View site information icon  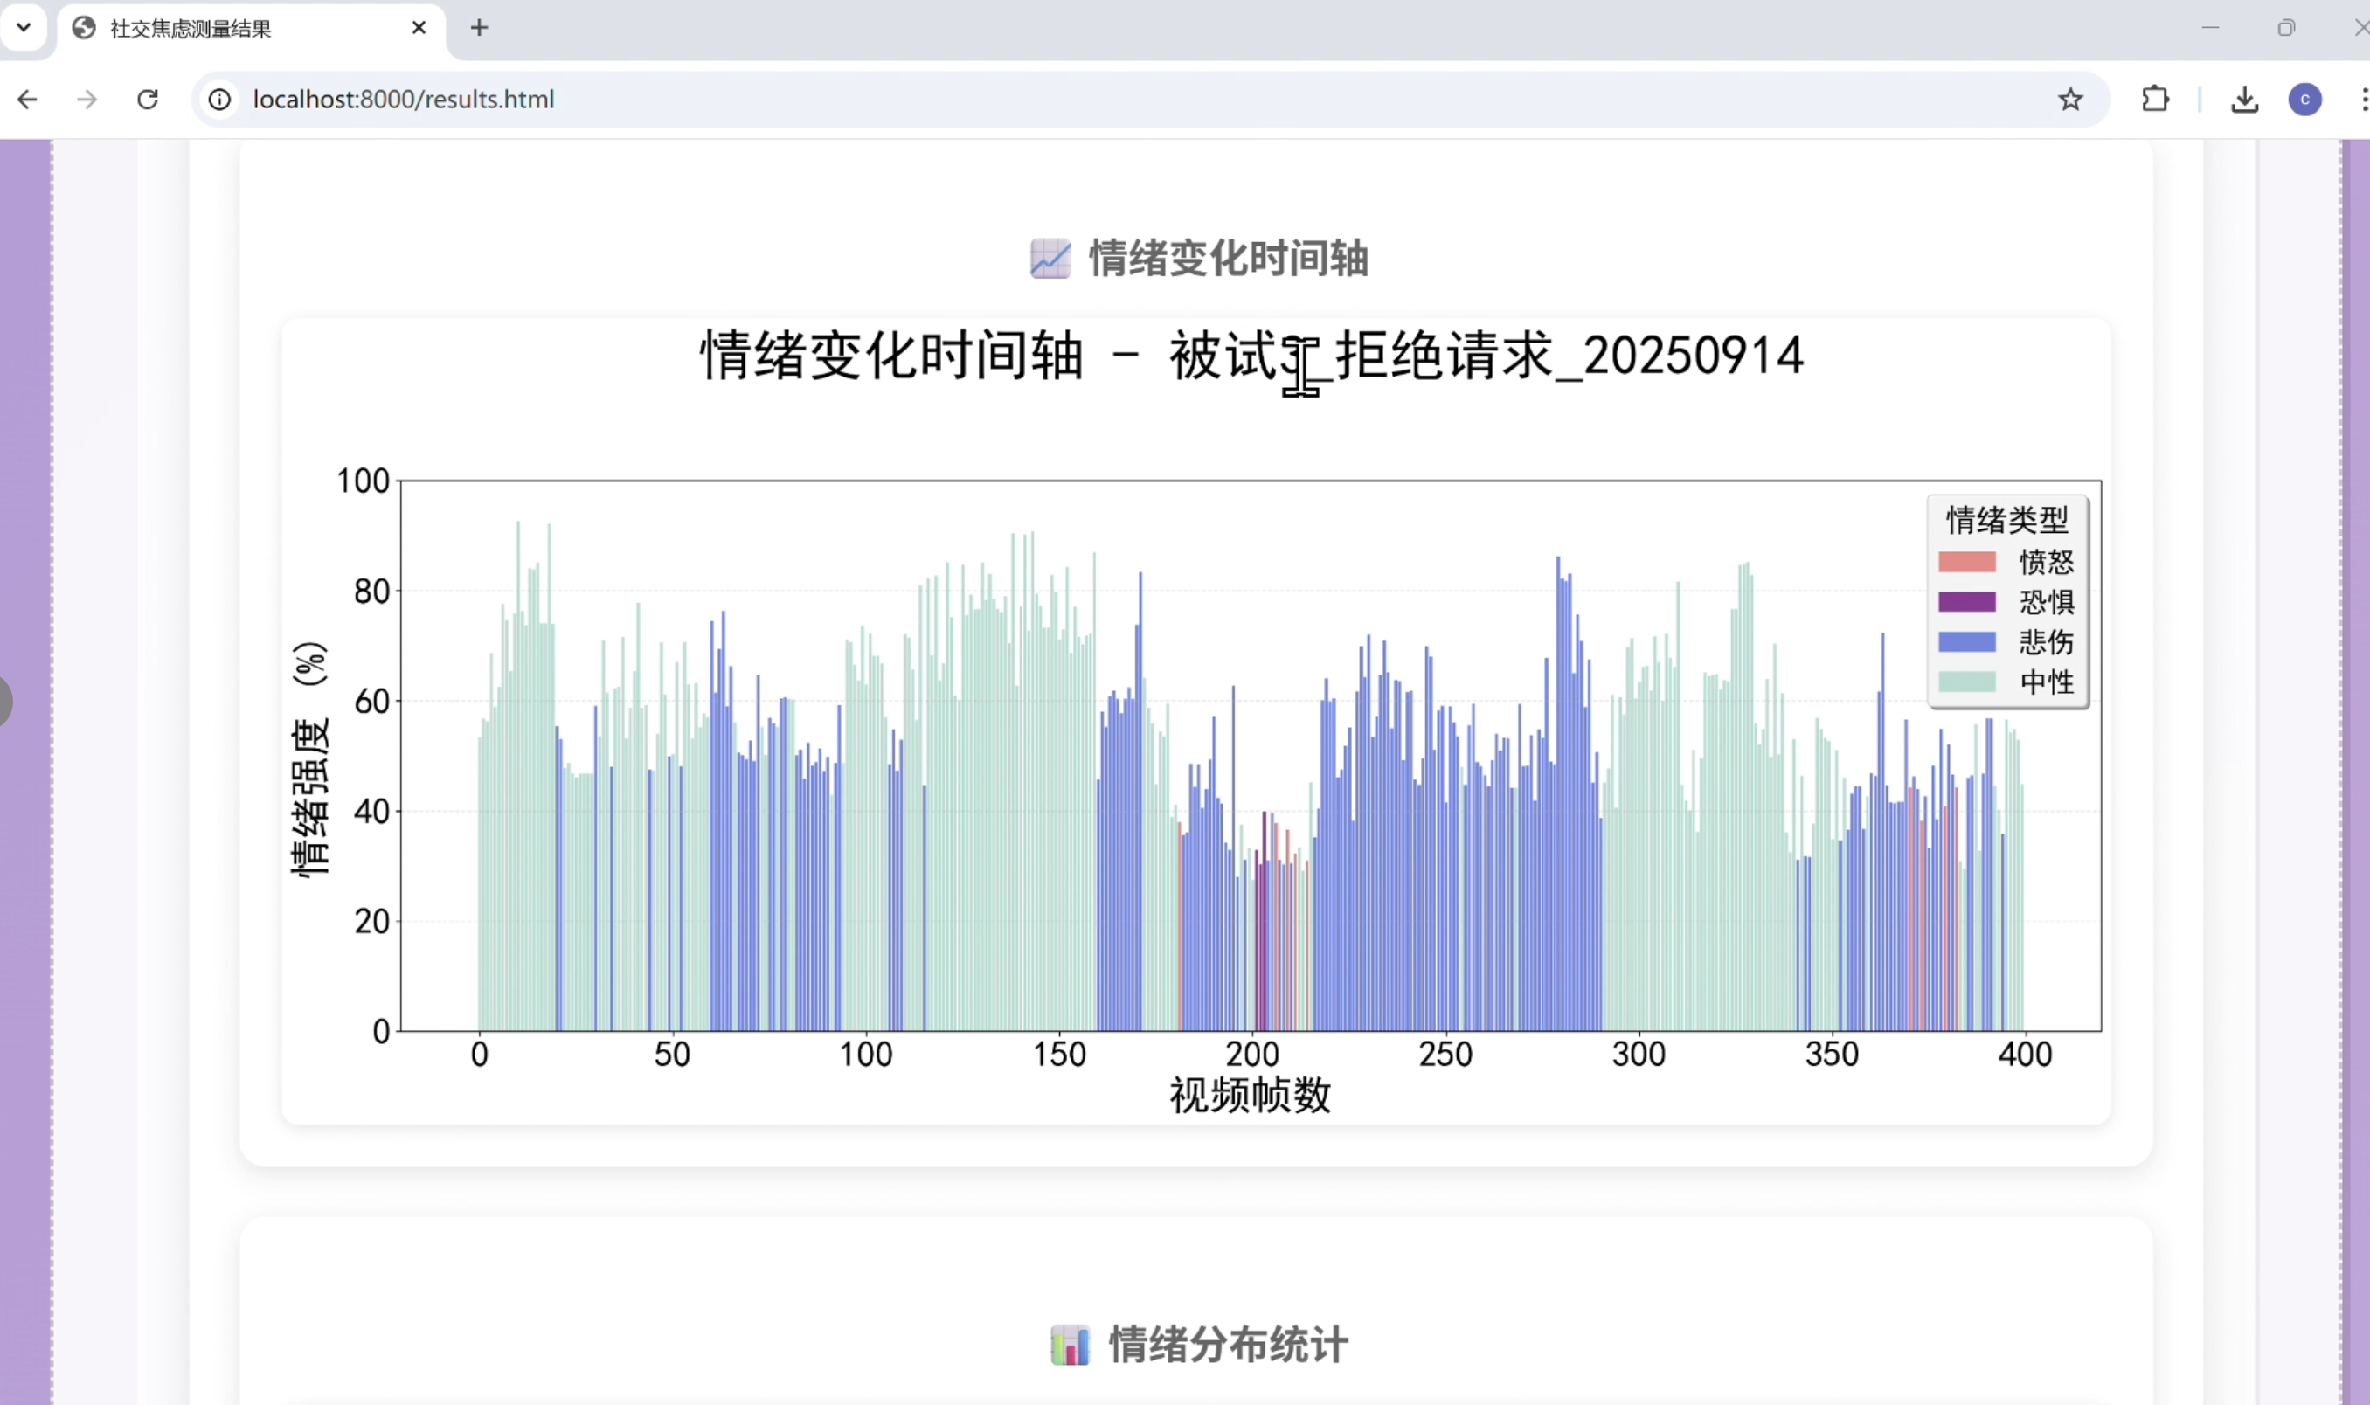pyautogui.click(x=219, y=100)
